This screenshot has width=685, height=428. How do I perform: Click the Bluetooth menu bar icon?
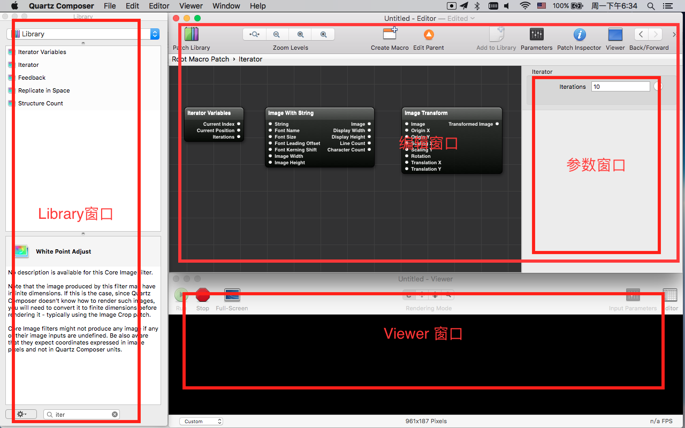(x=477, y=6)
